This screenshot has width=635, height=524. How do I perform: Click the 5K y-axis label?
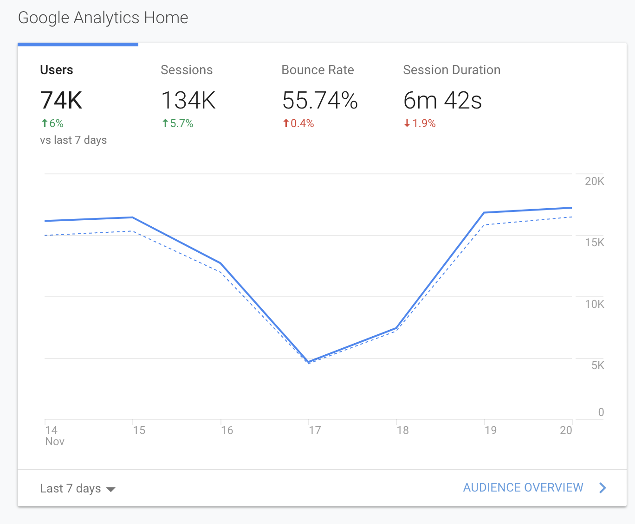click(x=598, y=365)
